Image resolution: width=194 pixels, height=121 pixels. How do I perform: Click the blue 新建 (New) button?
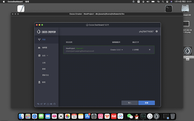(x=146, y=103)
